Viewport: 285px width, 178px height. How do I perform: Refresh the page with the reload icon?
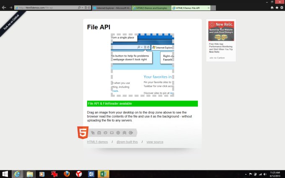tap(89, 8)
